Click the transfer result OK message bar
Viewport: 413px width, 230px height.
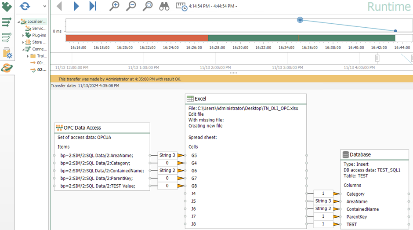[x=232, y=79]
